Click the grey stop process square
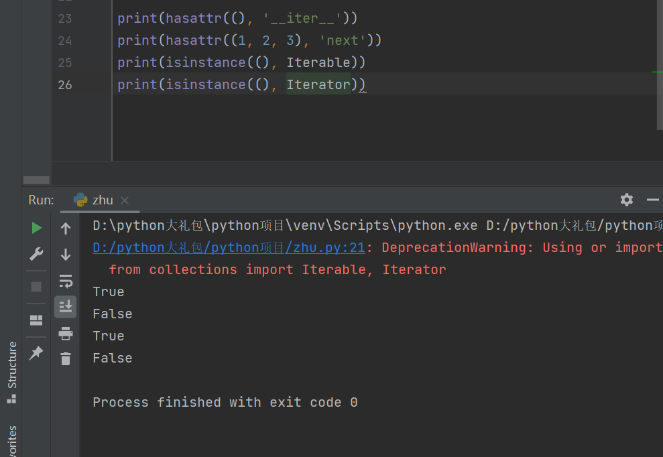Viewport: 663px width, 457px height. 36,287
